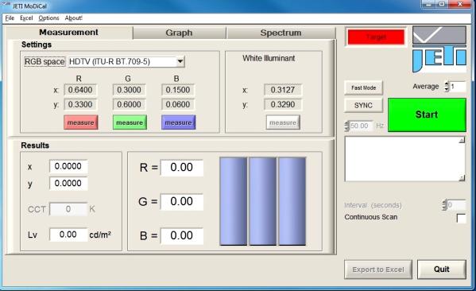Click the RGB space label
Image resolution: width=476 pixels, height=291 pixels.
tap(45, 62)
